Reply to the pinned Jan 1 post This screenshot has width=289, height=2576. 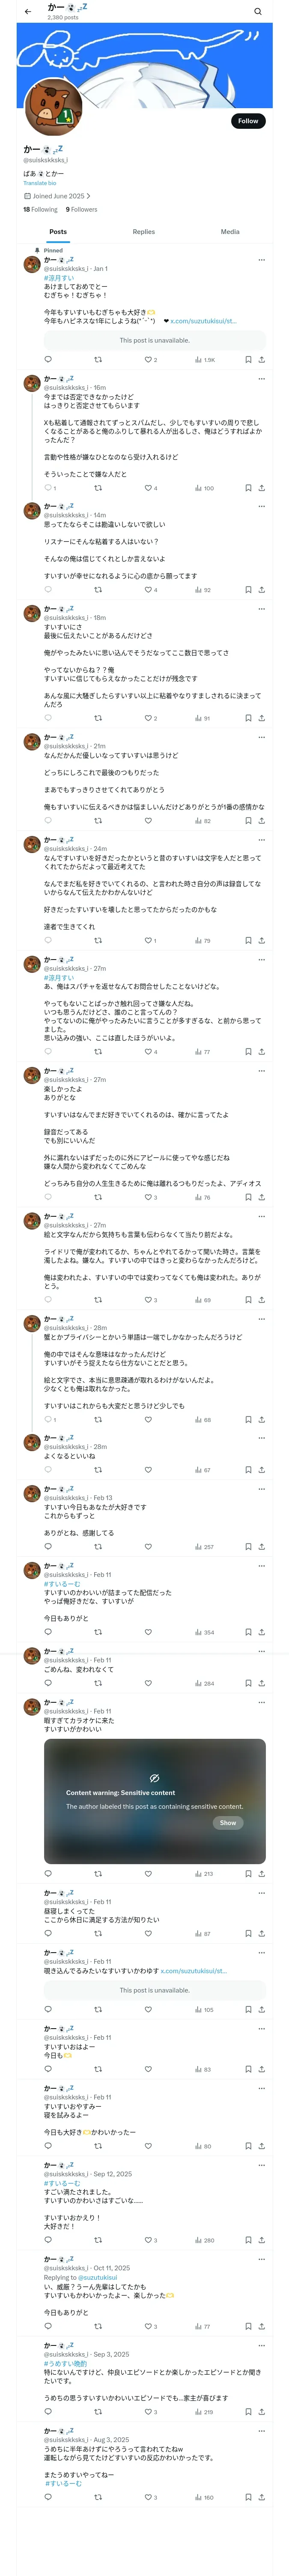pyautogui.click(x=48, y=360)
